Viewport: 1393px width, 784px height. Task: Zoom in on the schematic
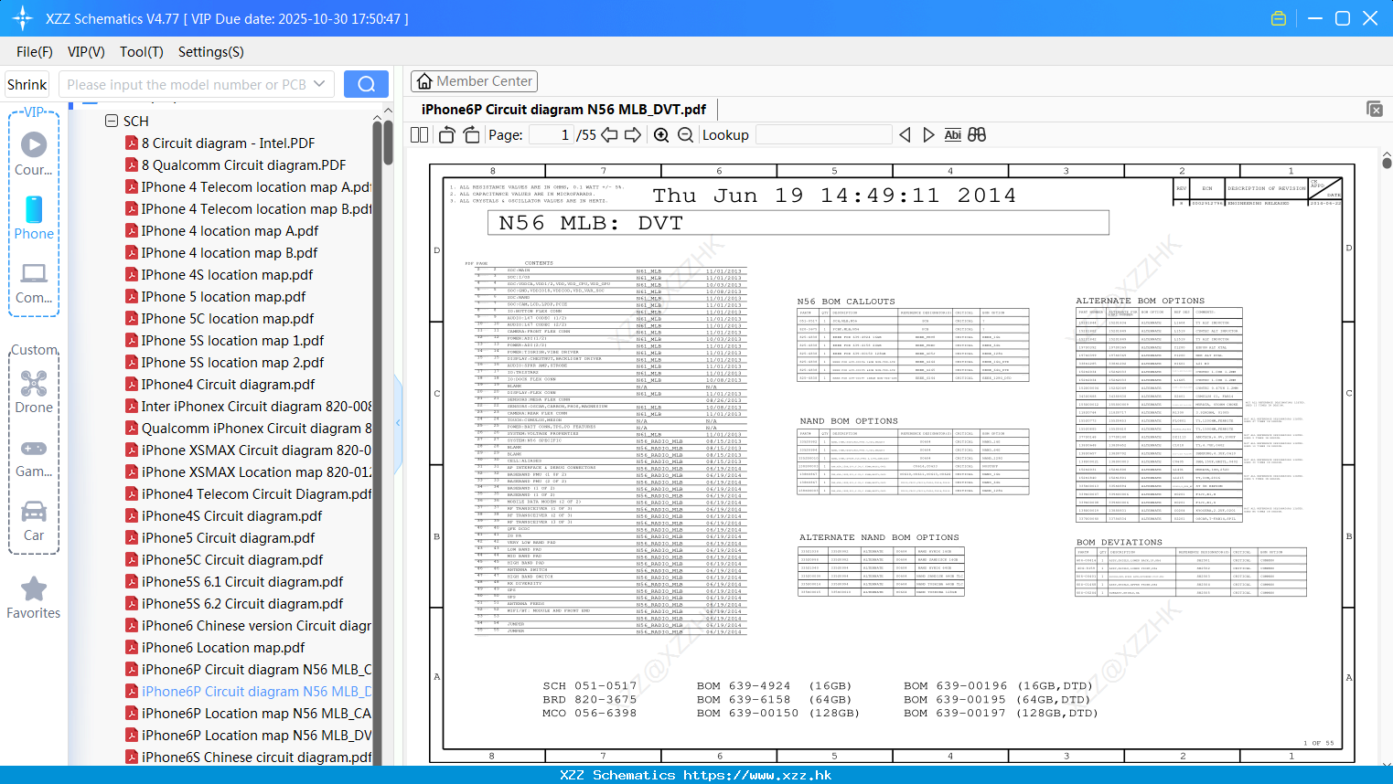(661, 134)
